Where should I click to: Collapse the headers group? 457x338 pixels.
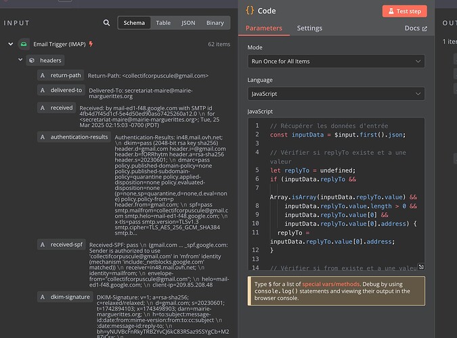click(x=20, y=59)
